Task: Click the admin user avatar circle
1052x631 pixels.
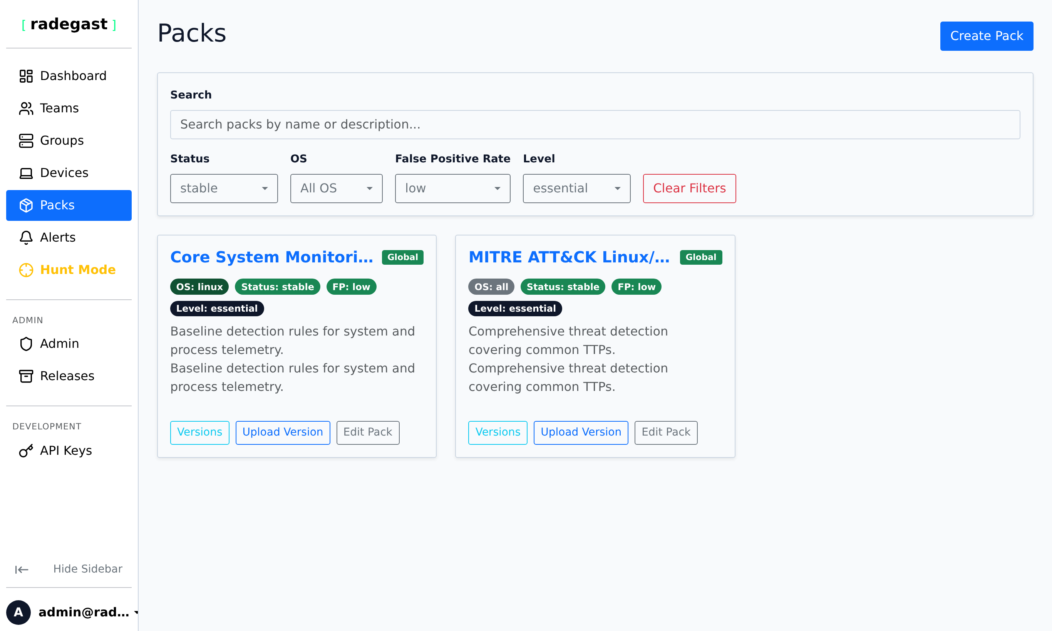Action: click(18, 612)
